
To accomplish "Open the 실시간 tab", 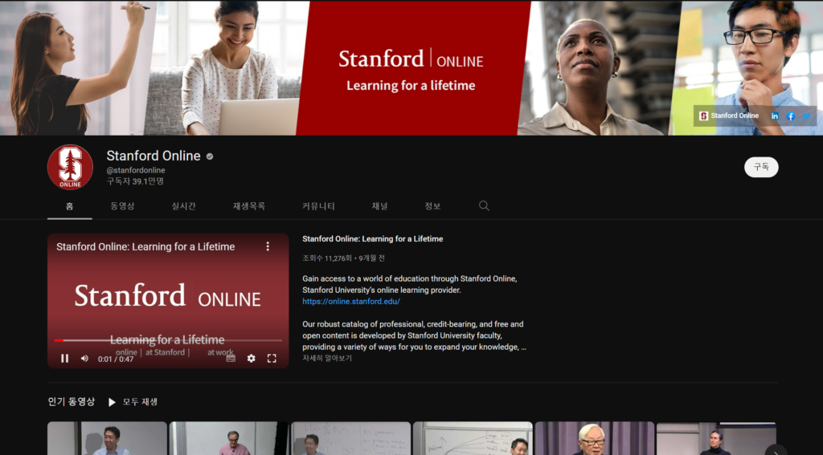I will point(184,206).
